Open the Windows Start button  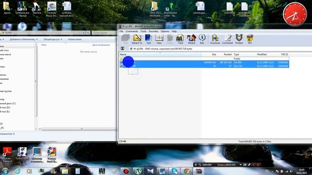pyautogui.click(x=5, y=171)
